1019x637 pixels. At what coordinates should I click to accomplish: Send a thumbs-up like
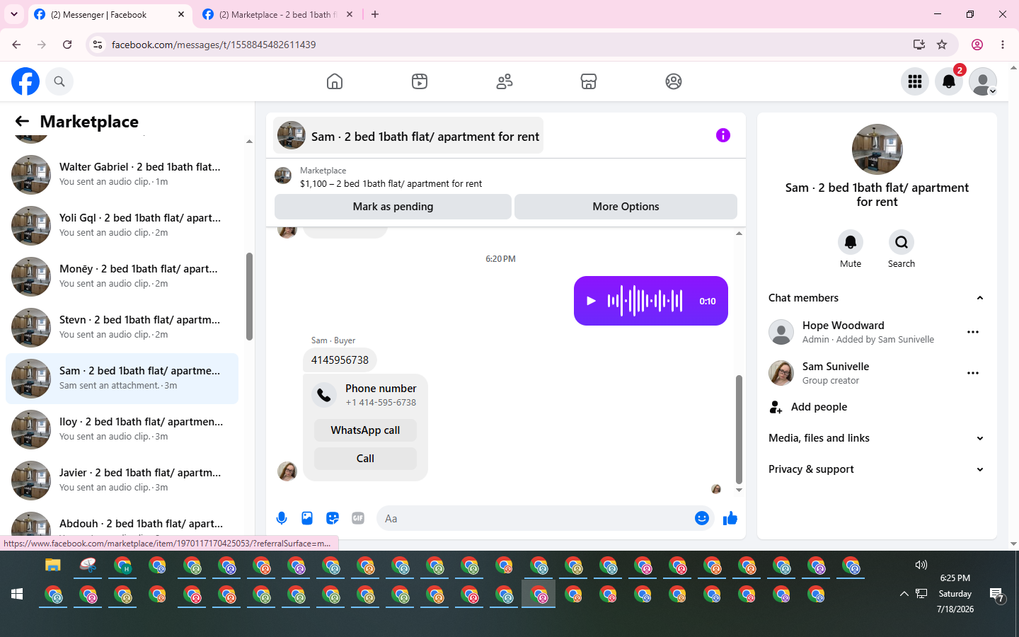pos(730,519)
